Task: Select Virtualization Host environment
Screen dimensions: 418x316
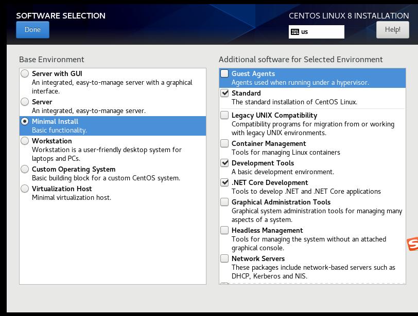Action: [x=25, y=189]
